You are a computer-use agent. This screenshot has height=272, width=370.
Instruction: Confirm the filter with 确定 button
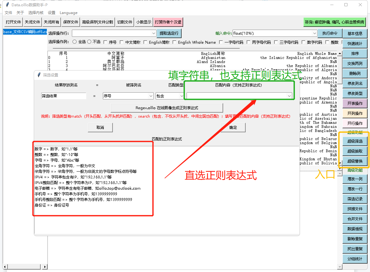pos(233,127)
